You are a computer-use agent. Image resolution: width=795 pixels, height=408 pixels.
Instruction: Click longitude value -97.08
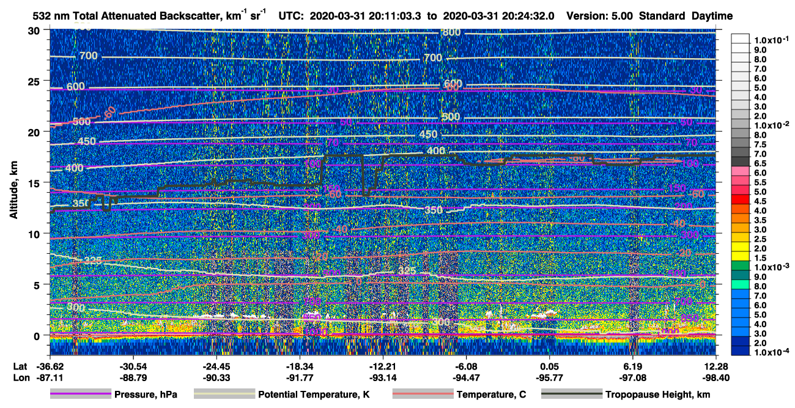click(x=633, y=377)
